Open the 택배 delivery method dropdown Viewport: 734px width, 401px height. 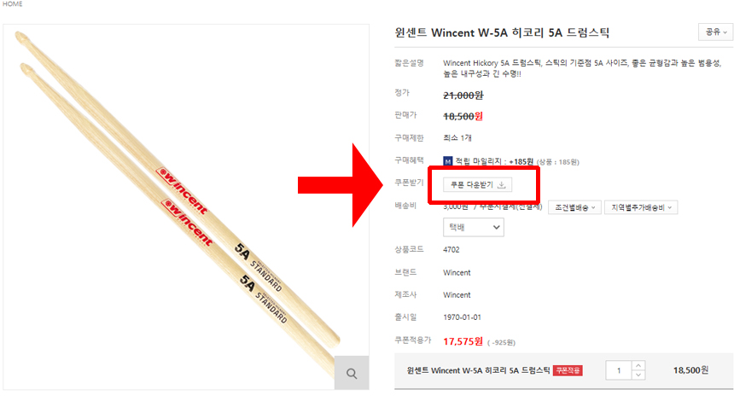474,228
